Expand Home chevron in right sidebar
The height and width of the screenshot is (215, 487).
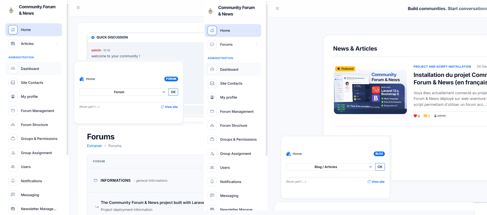pyautogui.click(x=257, y=30)
